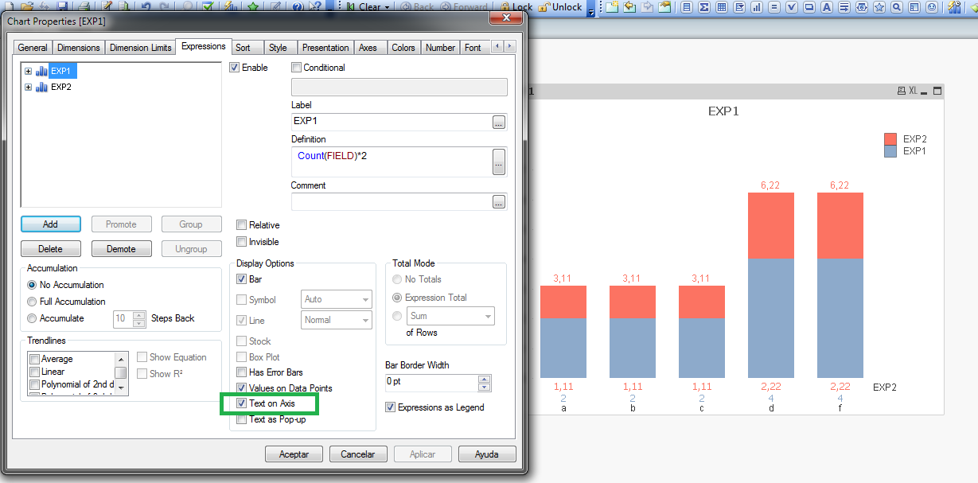Switch to the General tab
Image resolution: width=978 pixels, height=483 pixels.
coord(33,48)
